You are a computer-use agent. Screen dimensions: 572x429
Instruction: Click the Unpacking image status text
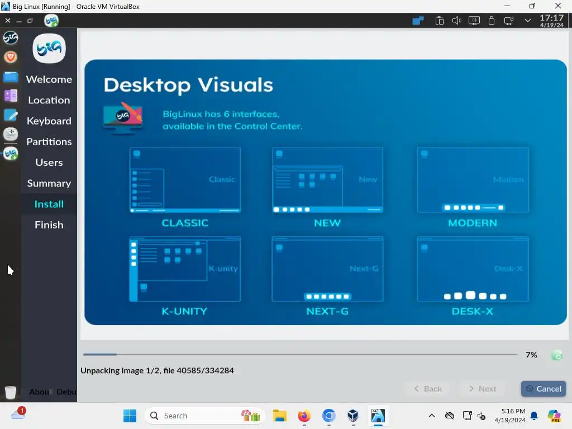157,371
